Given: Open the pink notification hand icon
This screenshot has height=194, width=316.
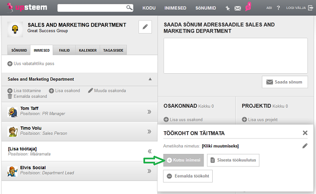Looking at the screenshot, I should pos(248,7).
